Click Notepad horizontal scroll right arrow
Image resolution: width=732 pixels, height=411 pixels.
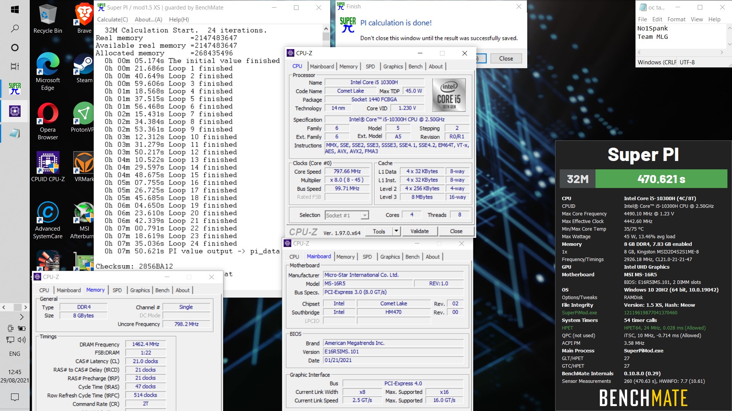(722, 53)
